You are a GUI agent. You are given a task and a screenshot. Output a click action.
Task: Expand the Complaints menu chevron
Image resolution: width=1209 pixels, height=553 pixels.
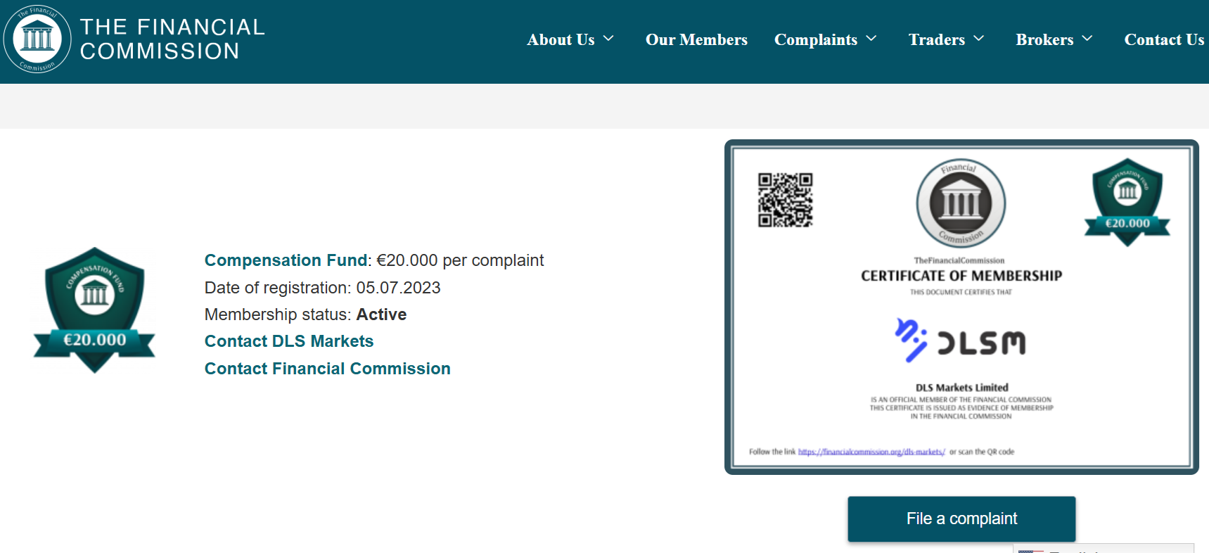(x=871, y=39)
